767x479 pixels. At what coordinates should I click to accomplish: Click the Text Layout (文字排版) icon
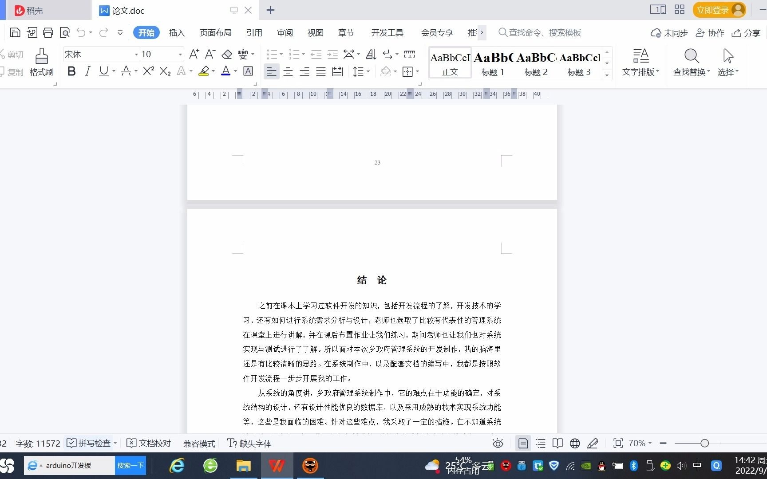[641, 56]
